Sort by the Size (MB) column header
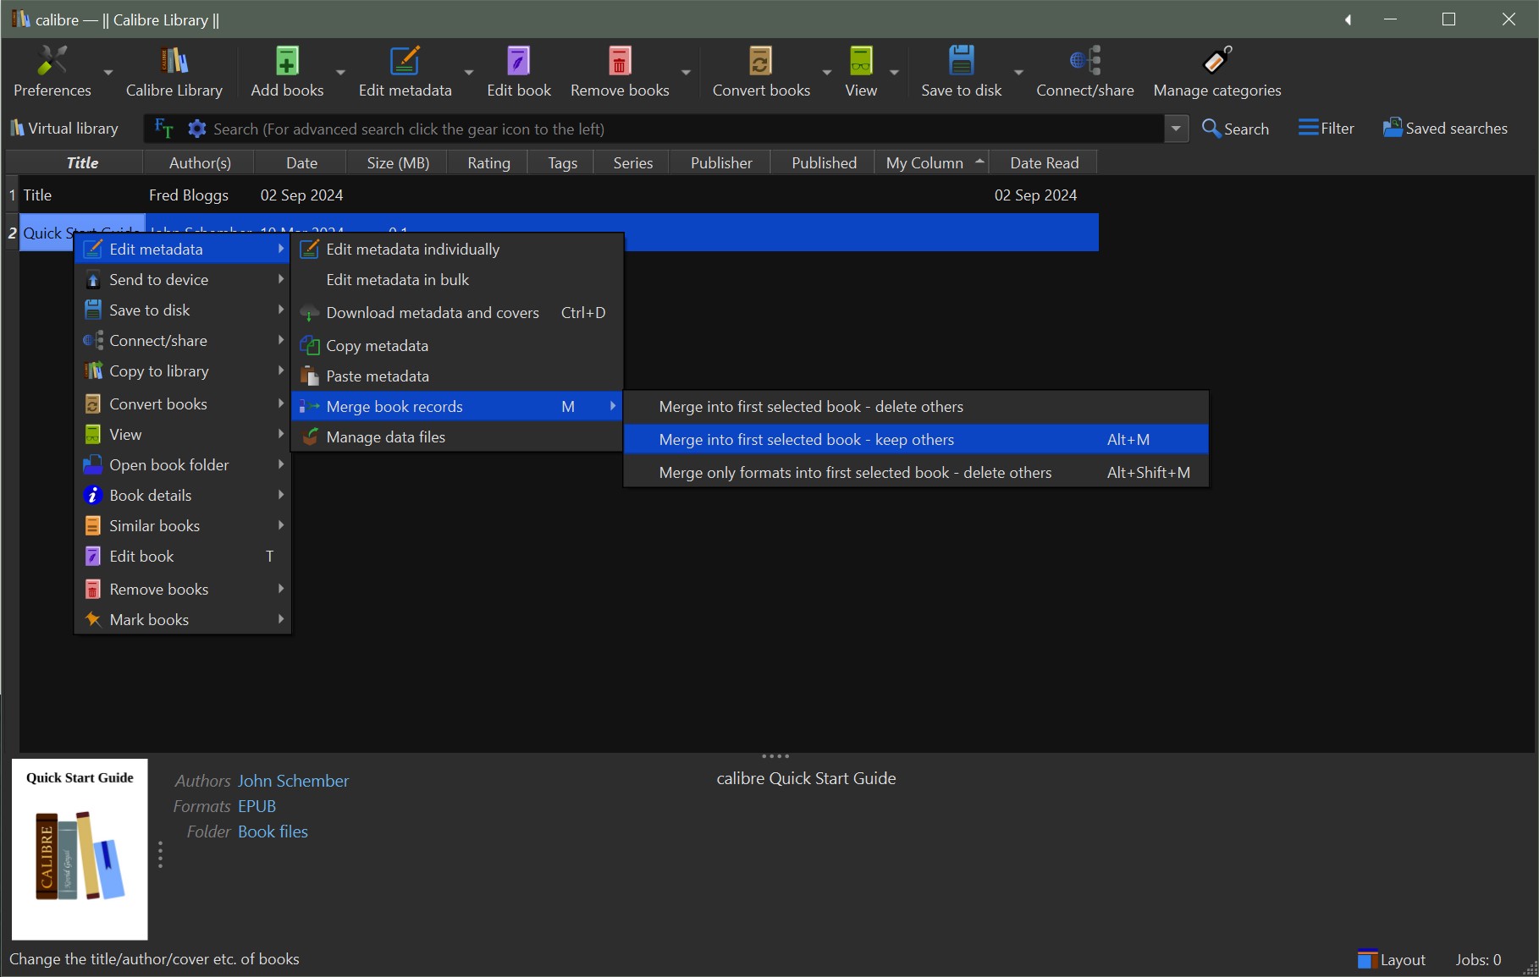This screenshot has width=1539, height=977. pos(398,162)
